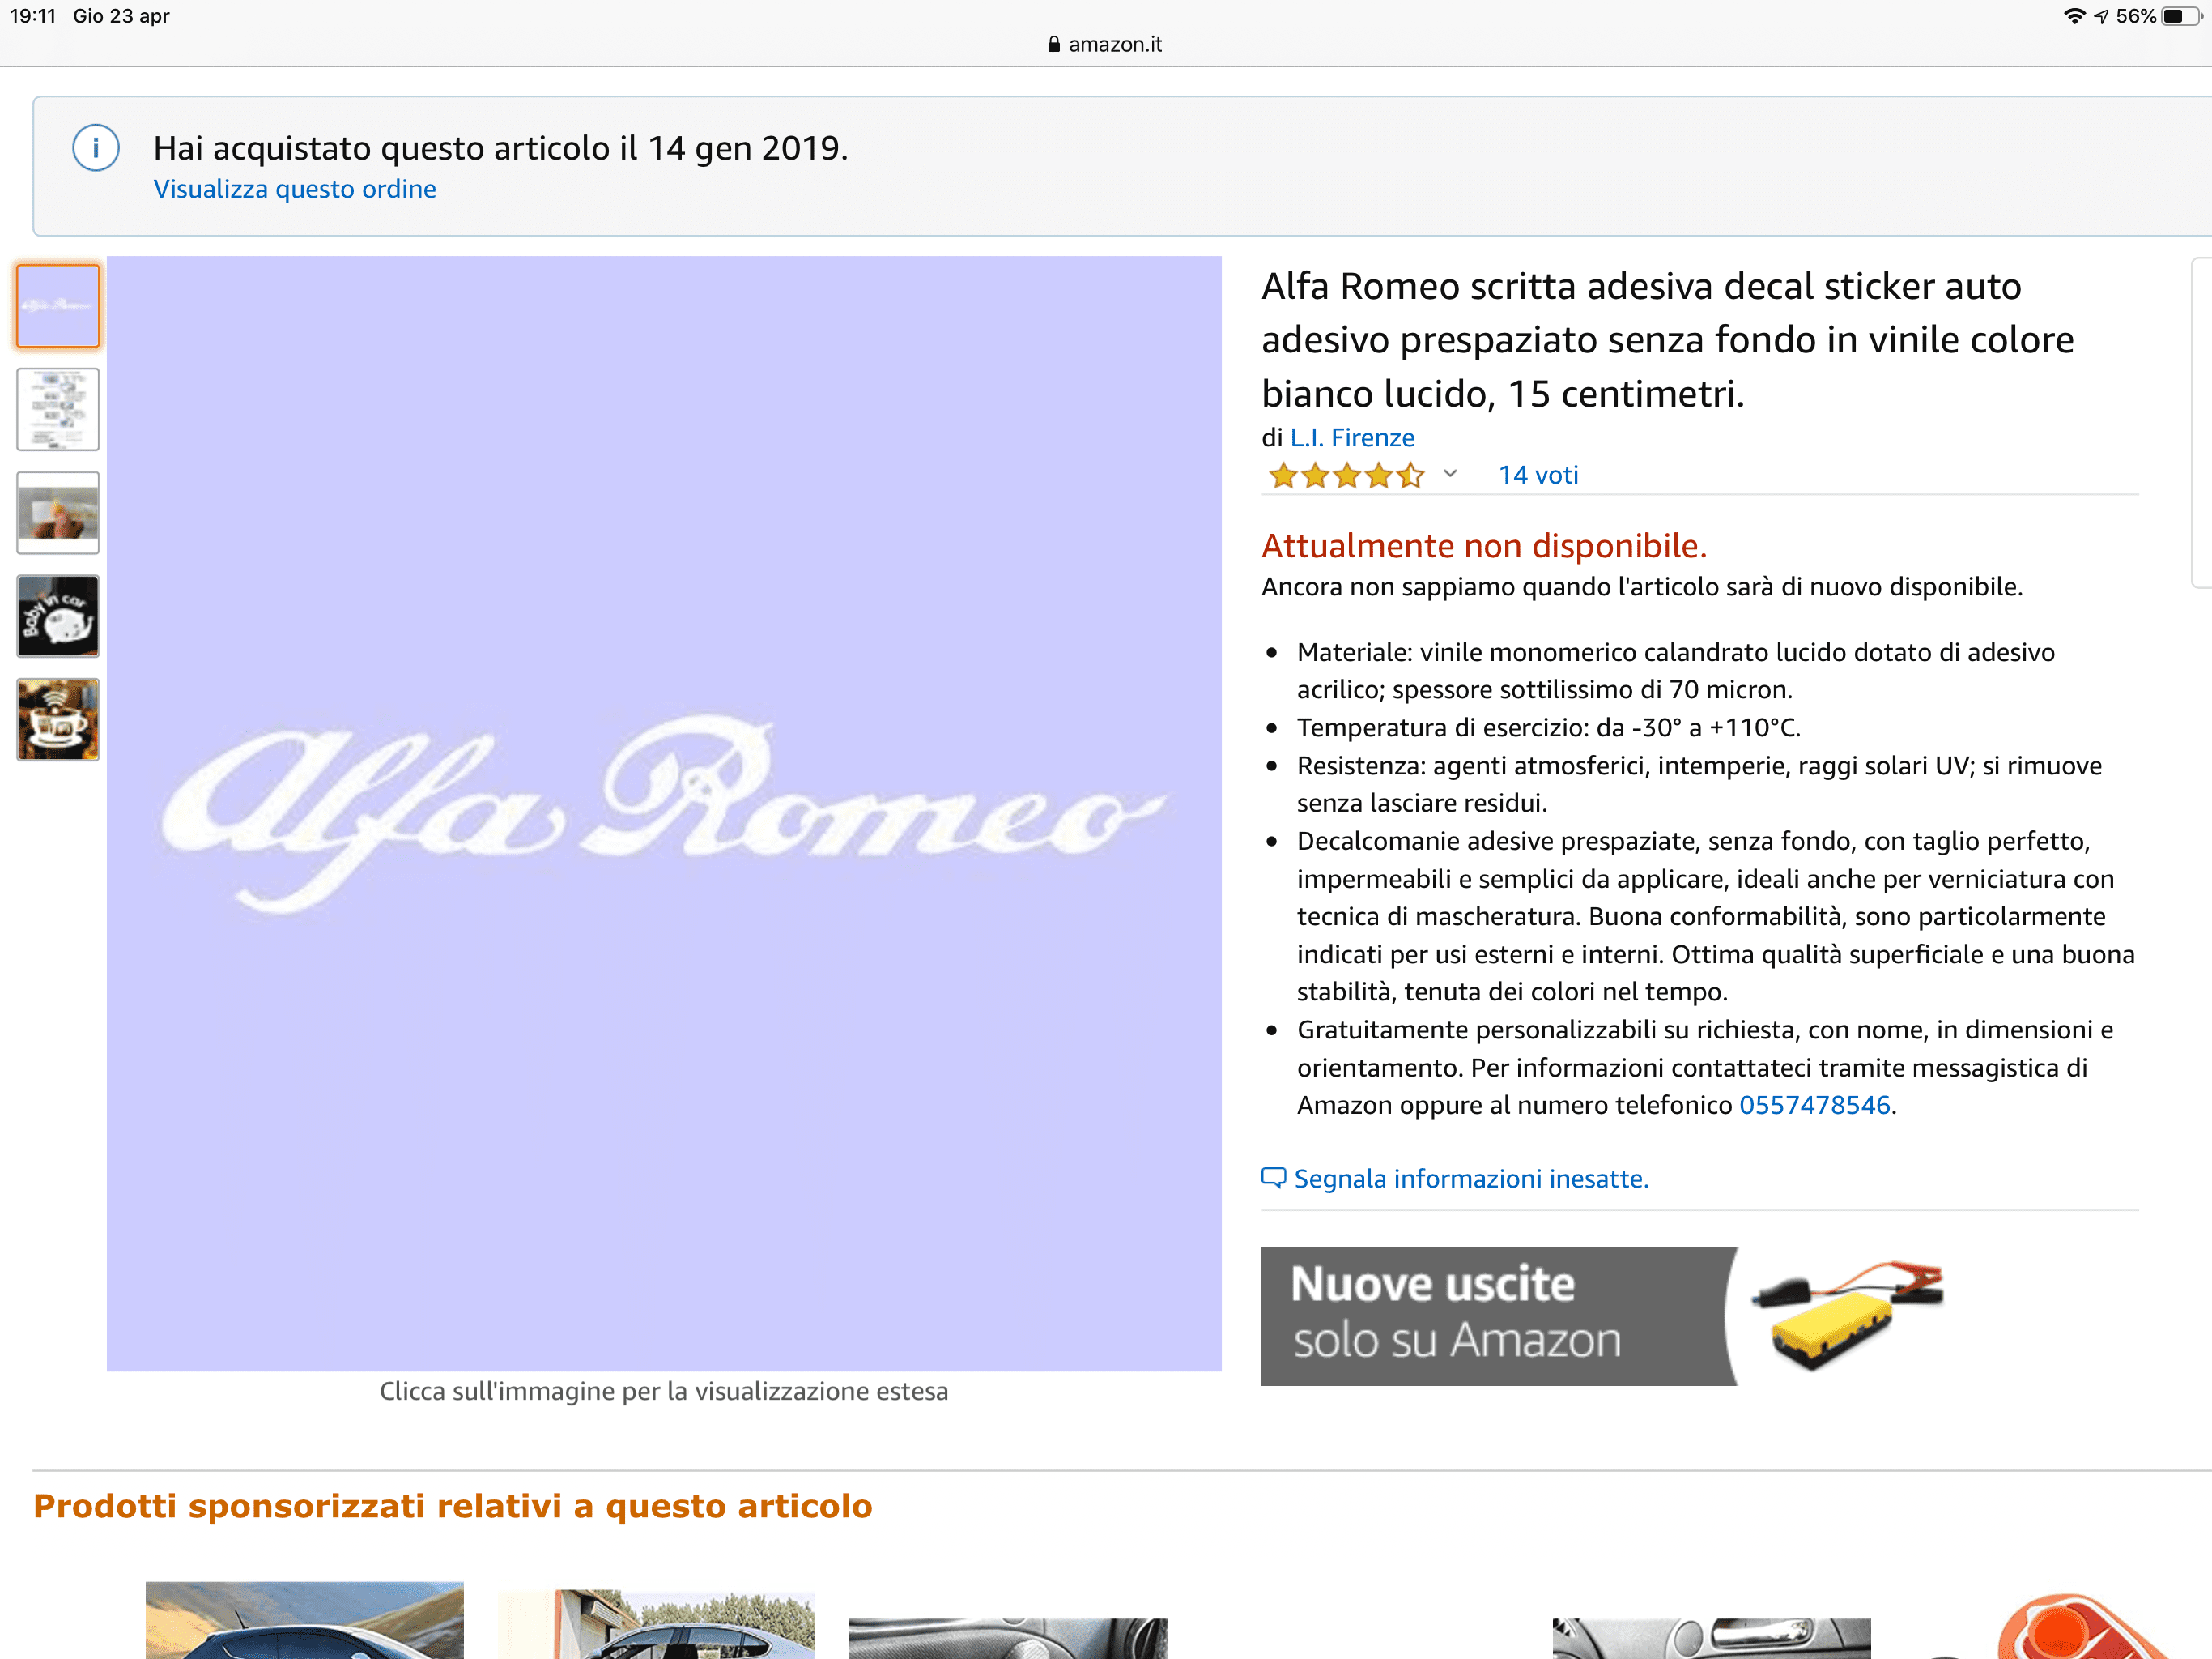This screenshot has width=2212, height=1659.
Task: Click the info icon in purchase notice
Action: pyautogui.click(x=96, y=148)
